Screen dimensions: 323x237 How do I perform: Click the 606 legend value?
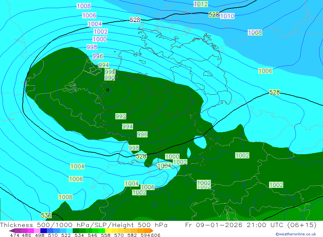tap(156, 235)
